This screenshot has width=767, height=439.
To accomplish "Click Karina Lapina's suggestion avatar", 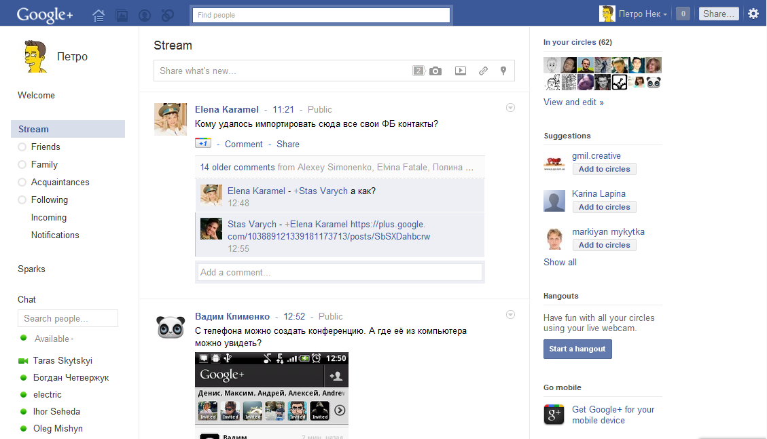I will 554,201.
